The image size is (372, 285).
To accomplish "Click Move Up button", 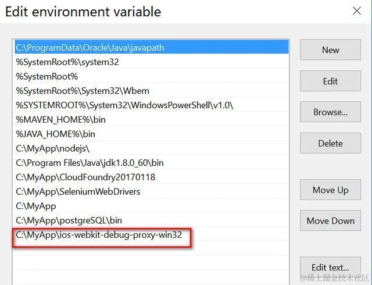I will pyautogui.click(x=330, y=190).
